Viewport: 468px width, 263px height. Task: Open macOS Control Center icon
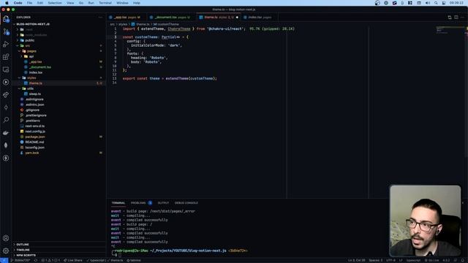[x=444, y=3]
